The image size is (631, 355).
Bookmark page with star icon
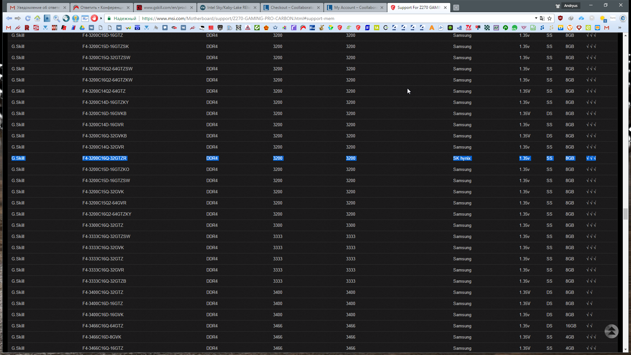[x=549, y=18]
